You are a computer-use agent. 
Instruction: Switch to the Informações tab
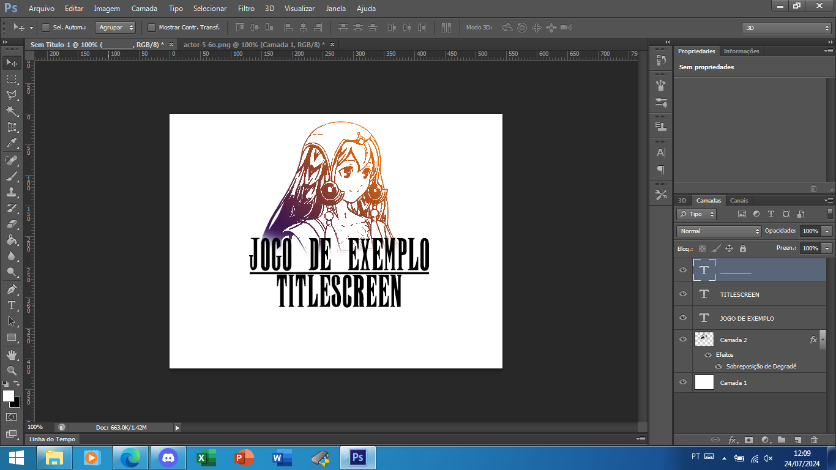[741, 51]
